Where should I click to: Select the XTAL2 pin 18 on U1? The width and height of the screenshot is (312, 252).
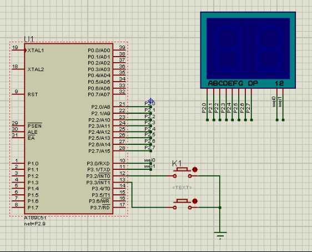(18, 69)
